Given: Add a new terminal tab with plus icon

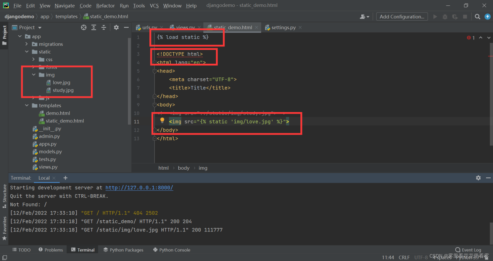Looking at the screenshot, I should tap(65, 178).
